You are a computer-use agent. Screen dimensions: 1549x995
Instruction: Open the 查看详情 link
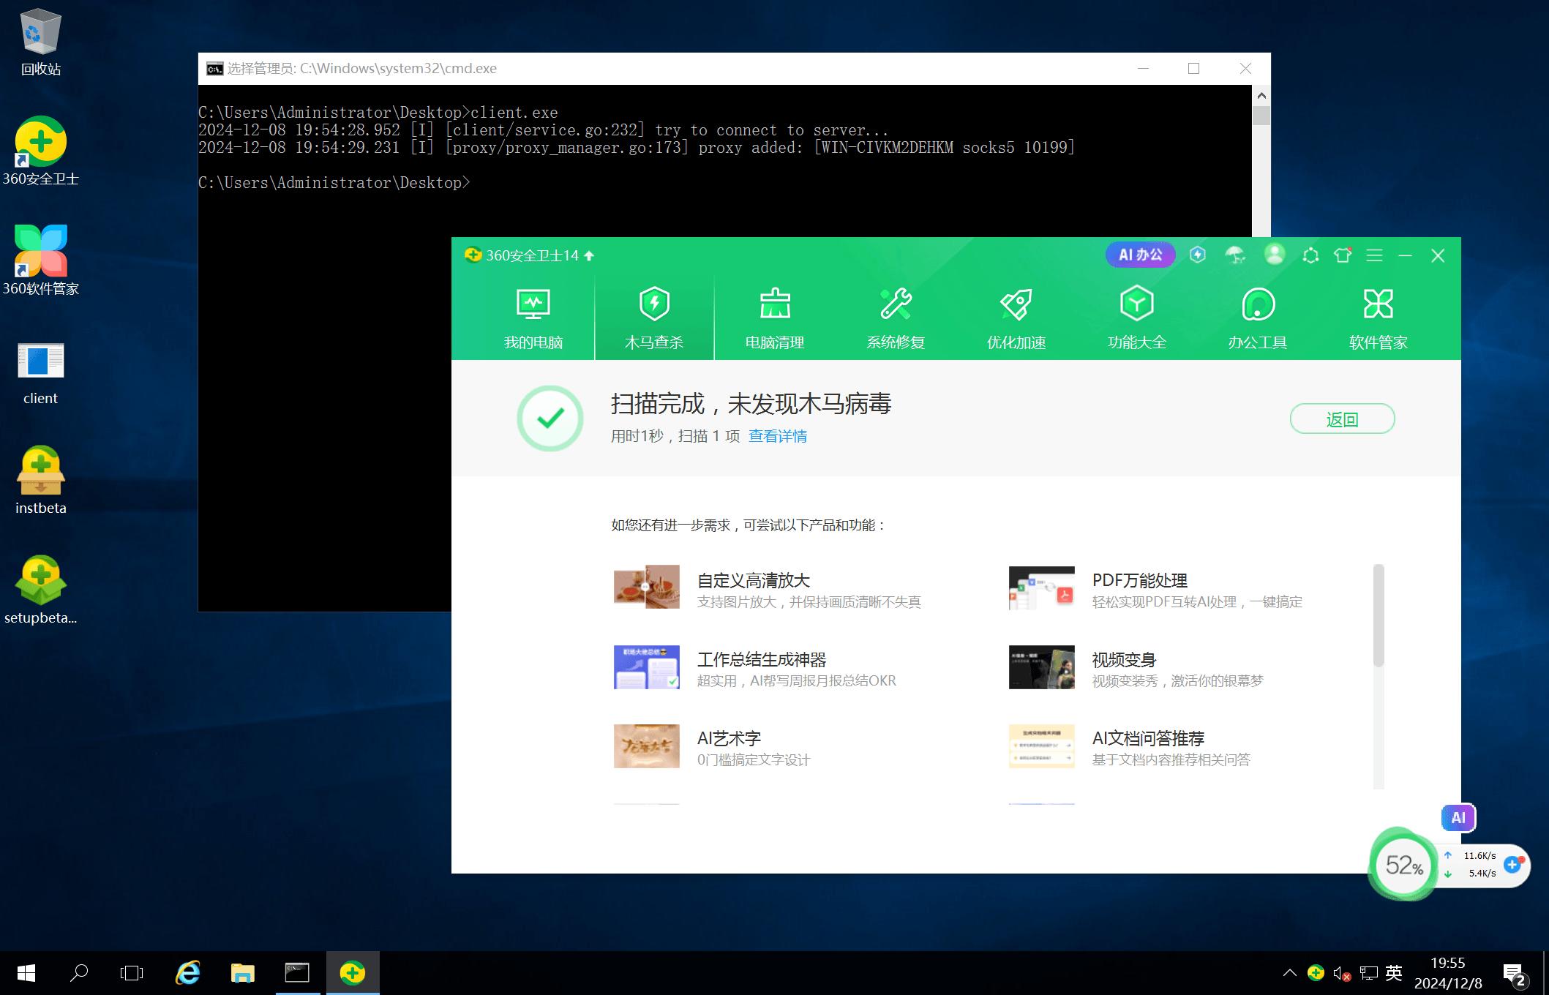point(778,436)
